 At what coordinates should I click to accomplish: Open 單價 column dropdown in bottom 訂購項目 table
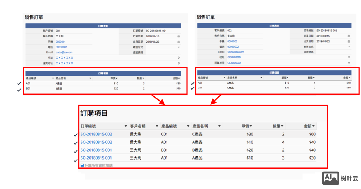coord(251,126)
